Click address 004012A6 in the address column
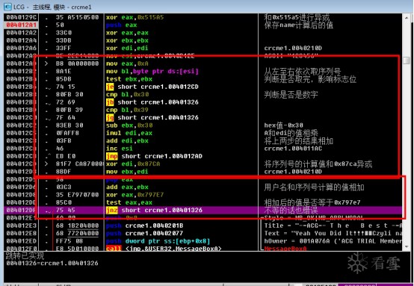414x286 pixels. pyautogui.click(x=21, y=48)
